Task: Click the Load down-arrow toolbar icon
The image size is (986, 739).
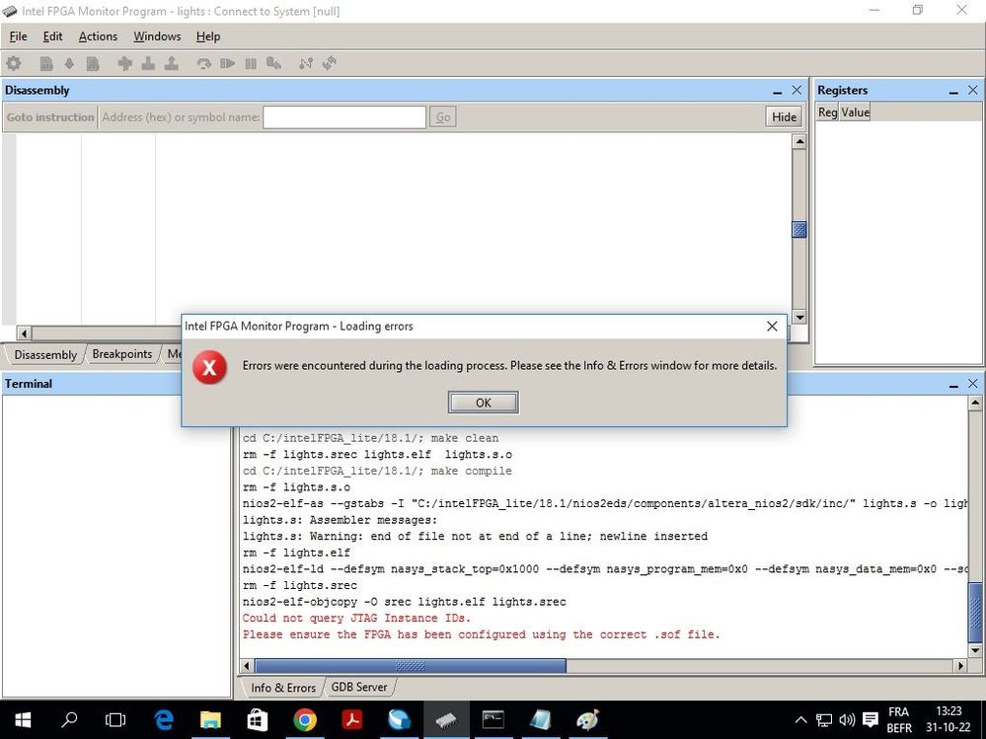Action: pos(69,63)
